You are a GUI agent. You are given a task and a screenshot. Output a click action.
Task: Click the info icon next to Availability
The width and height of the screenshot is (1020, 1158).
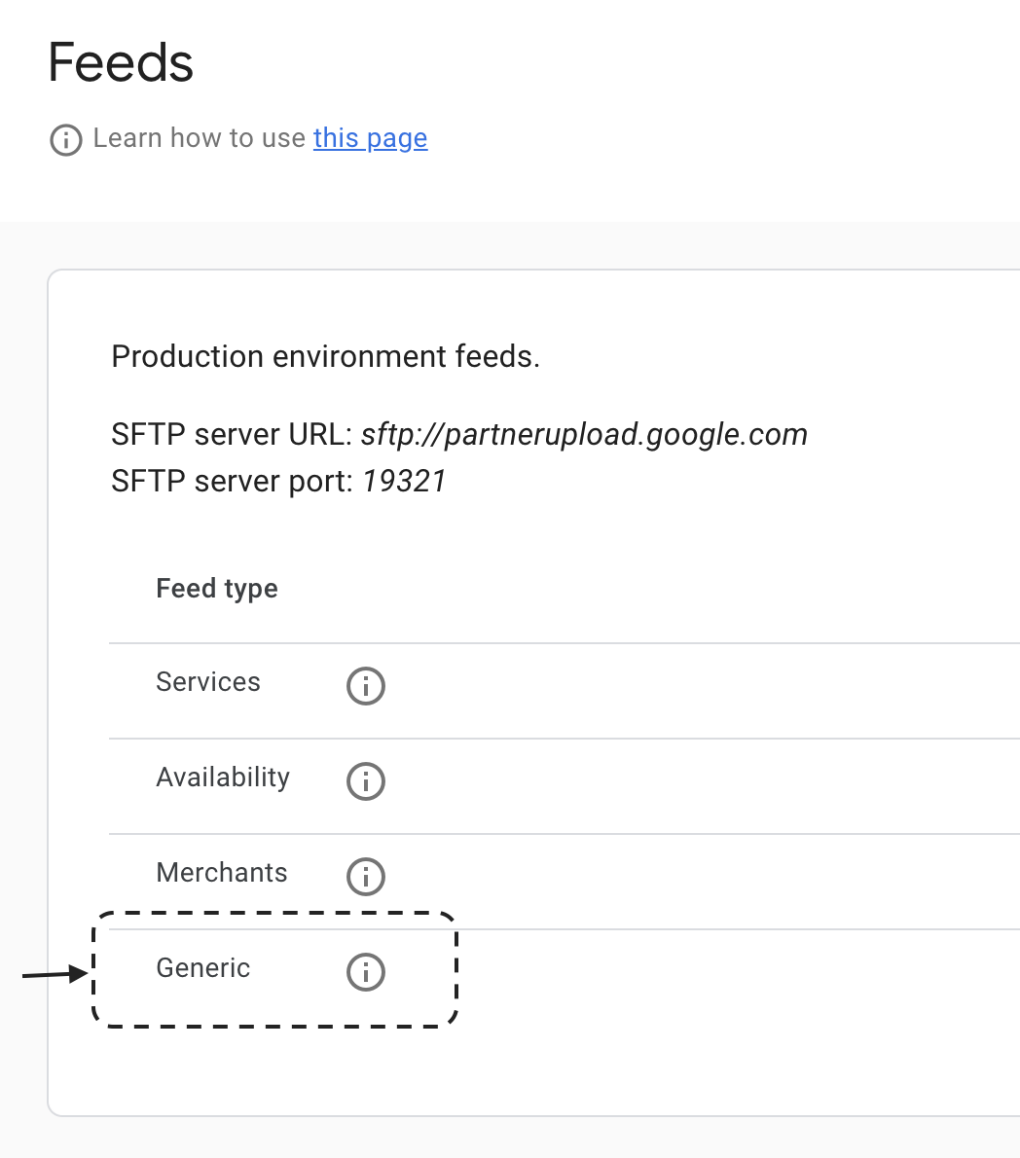tap(365, 780)
